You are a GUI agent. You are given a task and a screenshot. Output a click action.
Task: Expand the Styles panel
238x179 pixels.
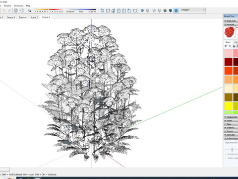231,120
